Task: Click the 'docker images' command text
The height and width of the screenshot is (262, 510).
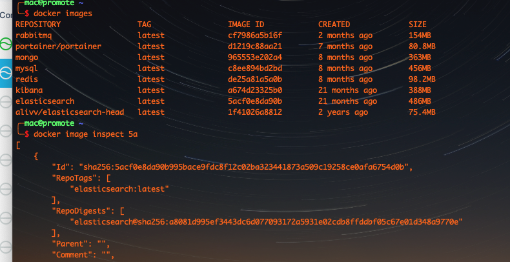Action: point(63,14)
